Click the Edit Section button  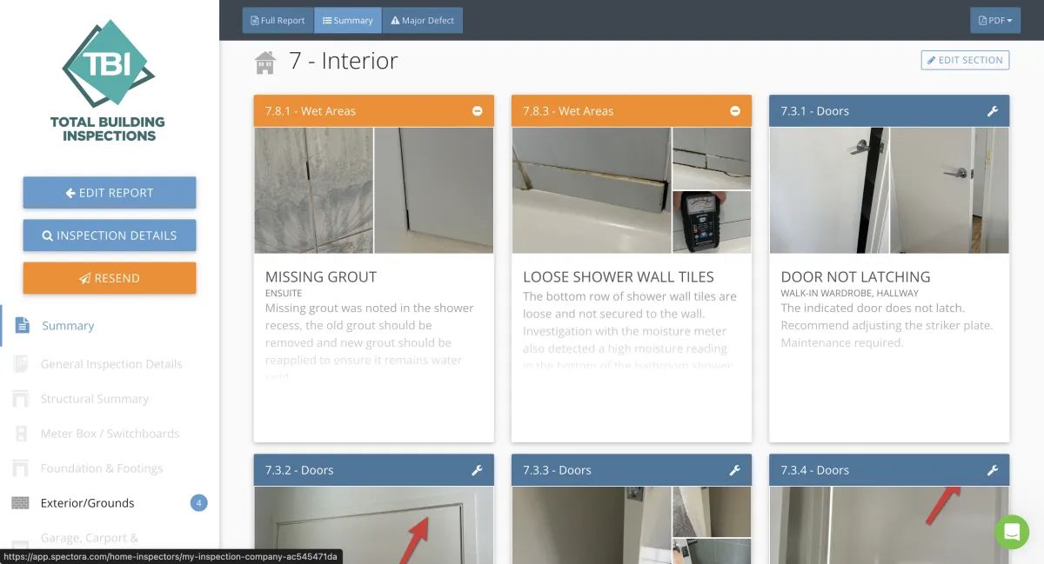(x=965, y=60)
